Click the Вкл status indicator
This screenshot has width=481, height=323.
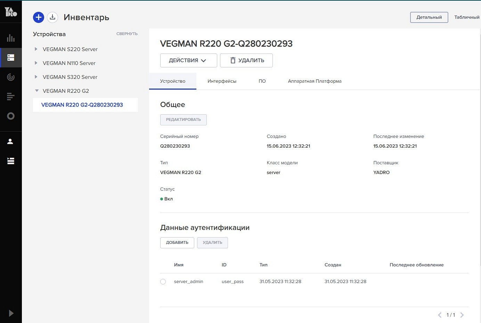point(166,199)
